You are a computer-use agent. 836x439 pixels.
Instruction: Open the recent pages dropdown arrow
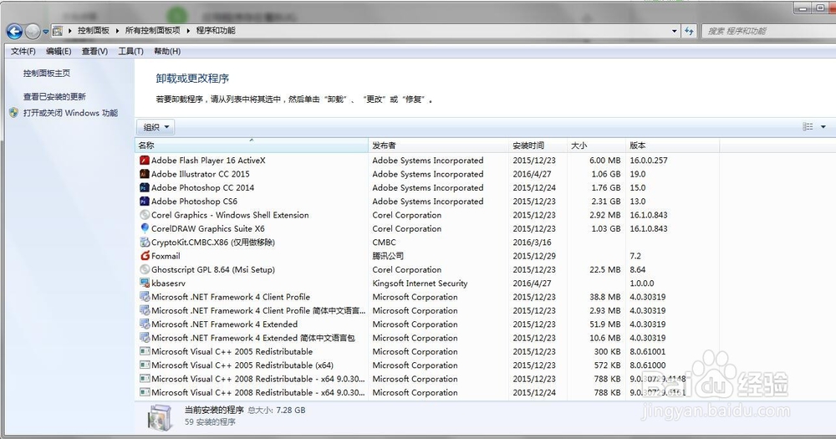tap(46, 32)
